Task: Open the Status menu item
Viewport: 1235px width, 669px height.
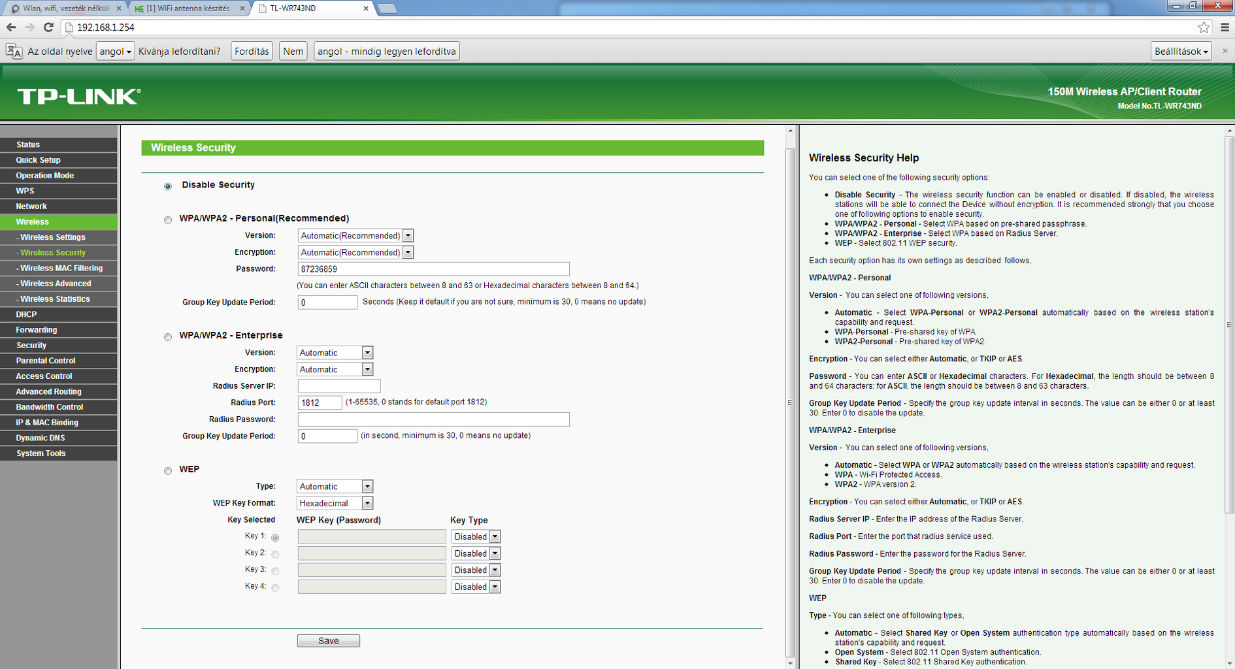Action: coord(59,144)
